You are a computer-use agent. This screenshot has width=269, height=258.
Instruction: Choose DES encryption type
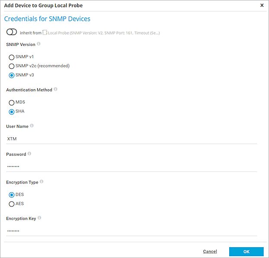(x=12, y=195)
